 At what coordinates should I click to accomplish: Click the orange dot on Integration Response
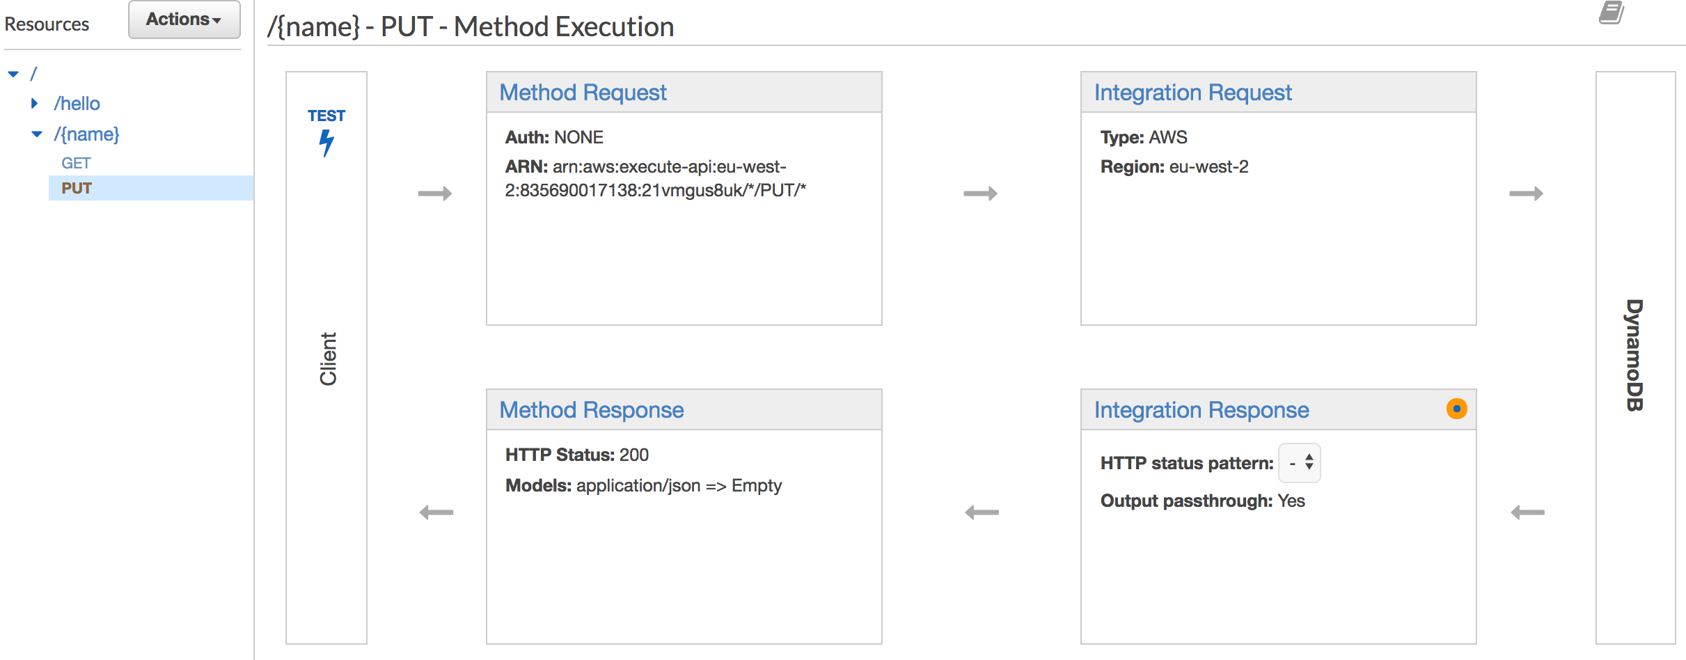point(1456,409)
